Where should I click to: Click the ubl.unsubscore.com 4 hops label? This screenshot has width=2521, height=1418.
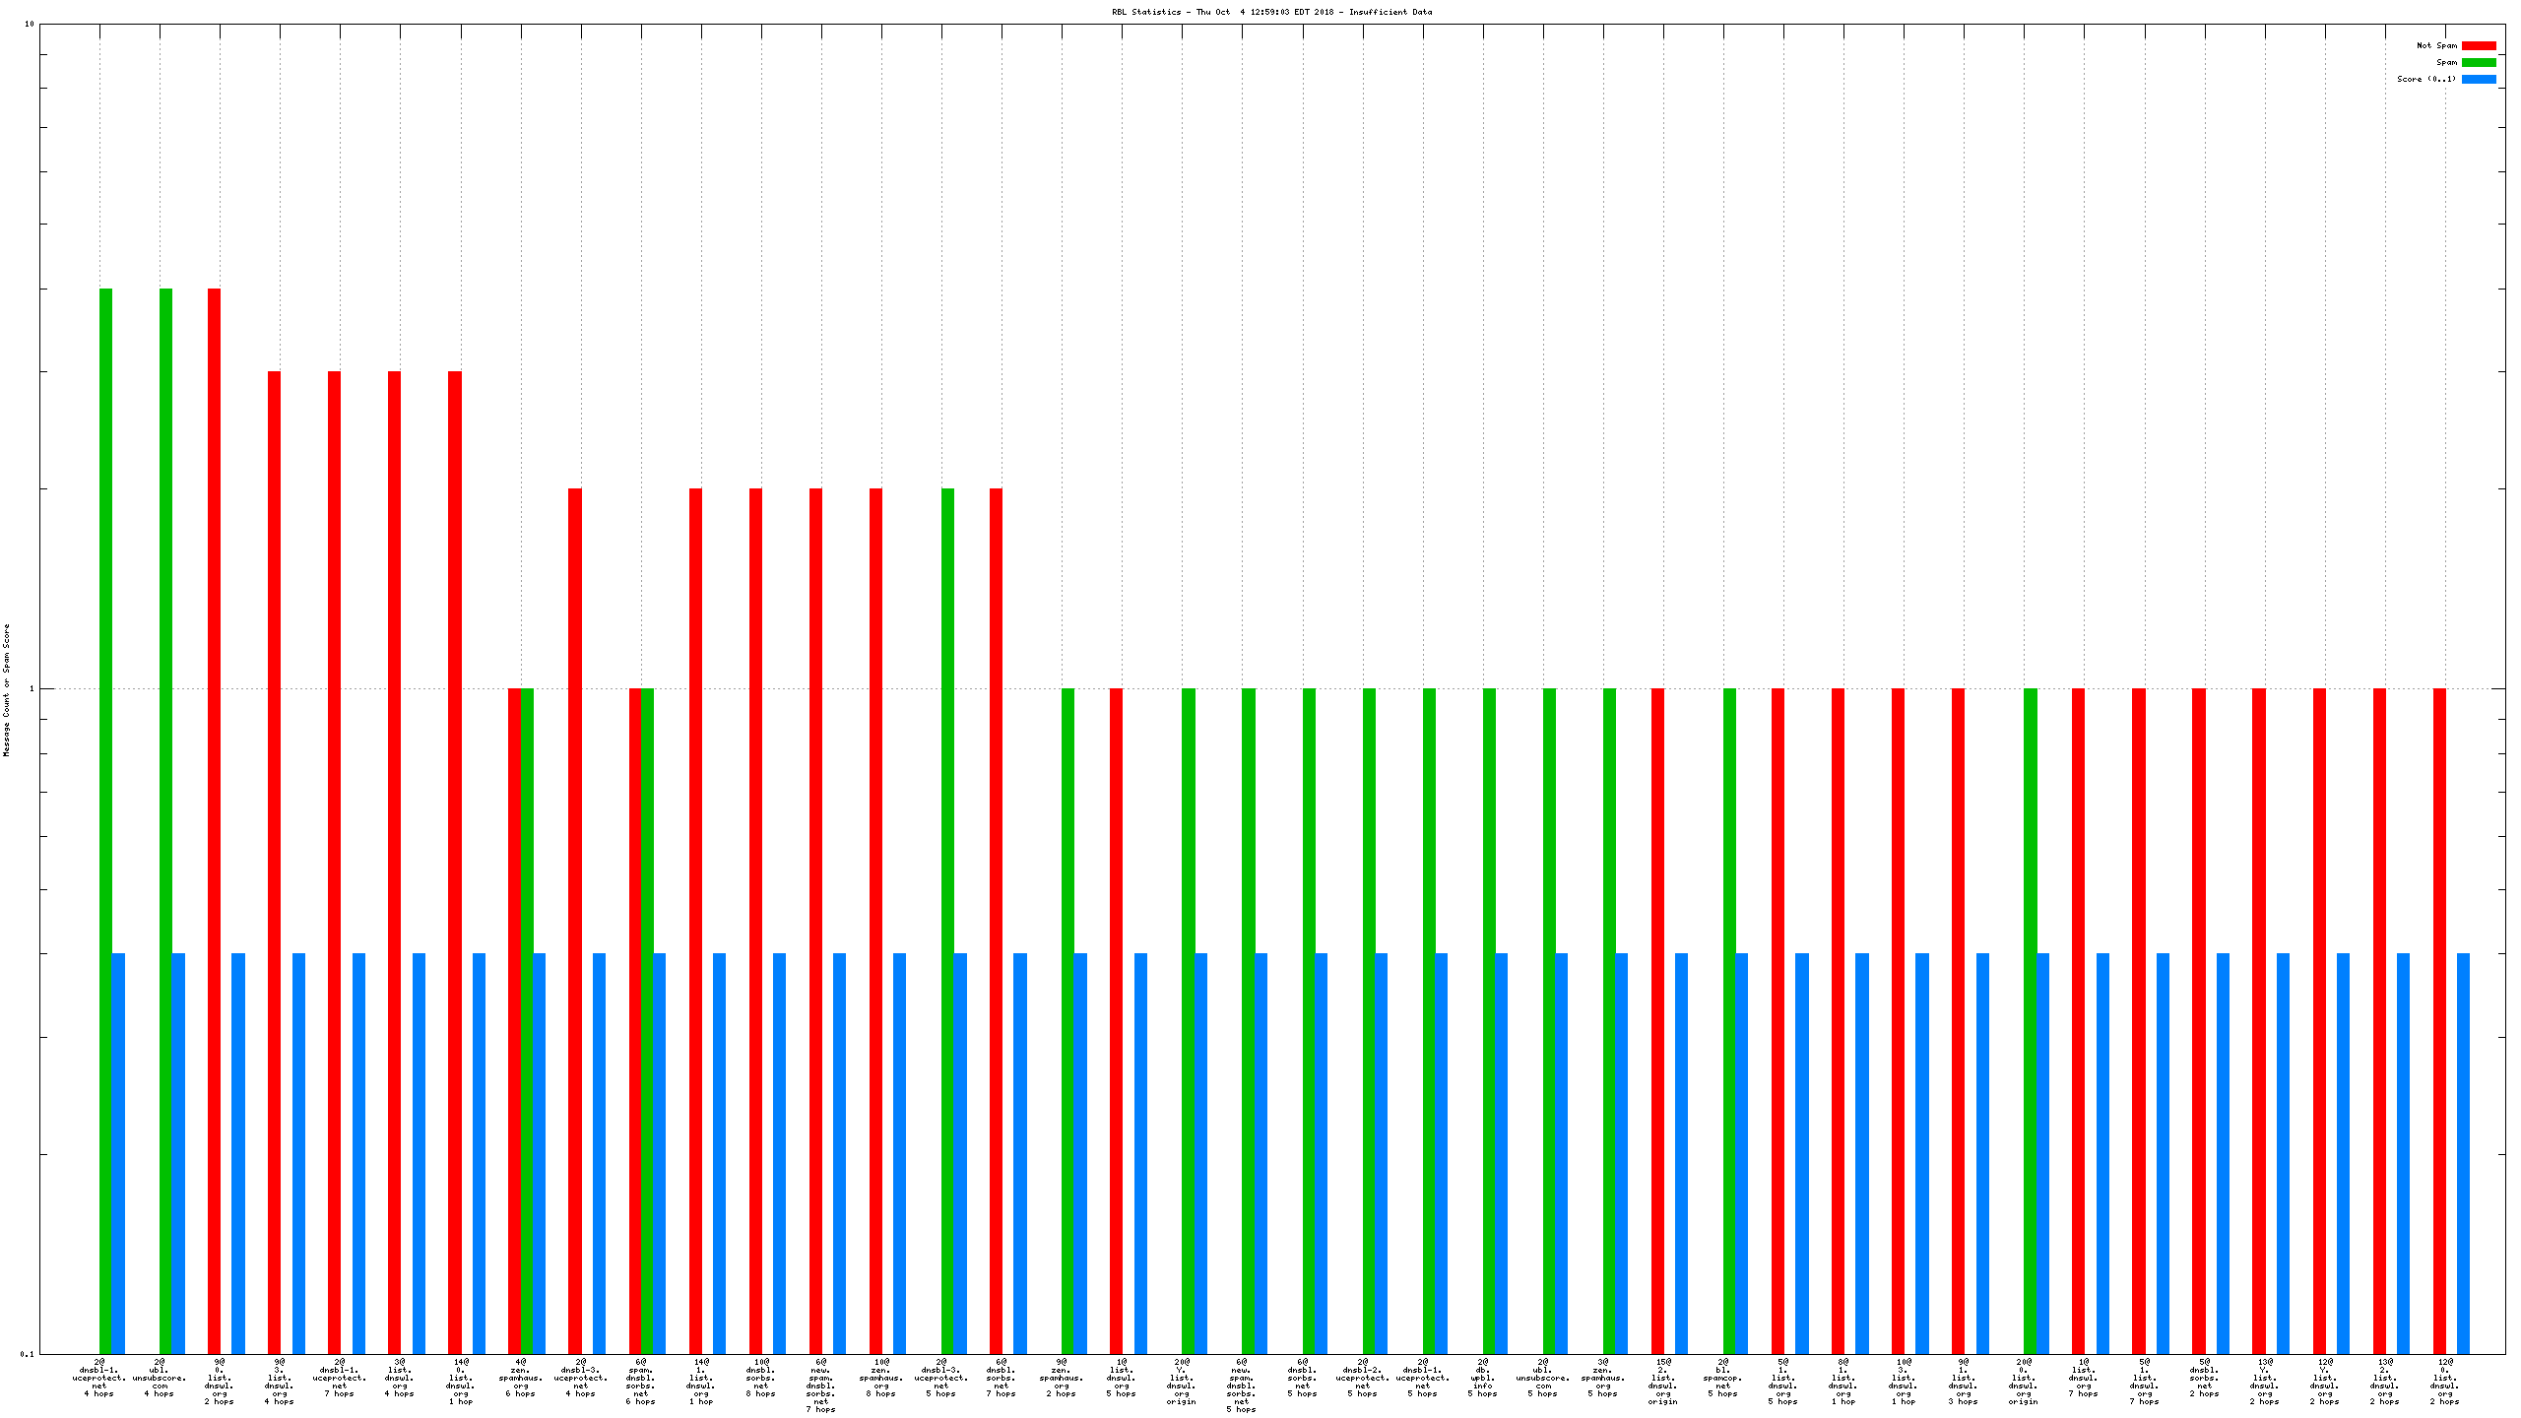(160, 1378)
